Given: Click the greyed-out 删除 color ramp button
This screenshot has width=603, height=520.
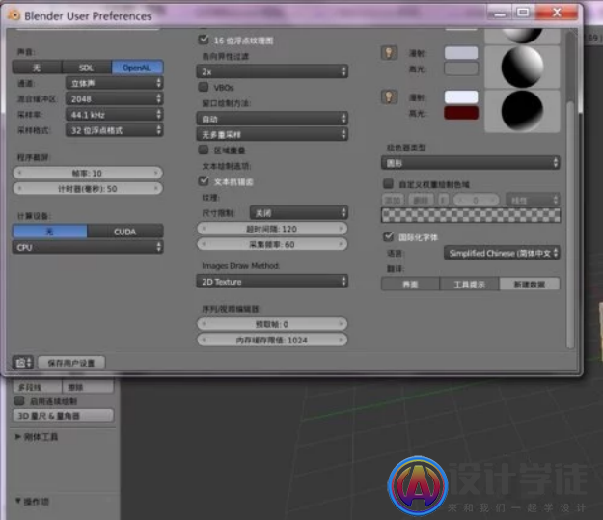Looking at the screenshot, I should point(421,200).
